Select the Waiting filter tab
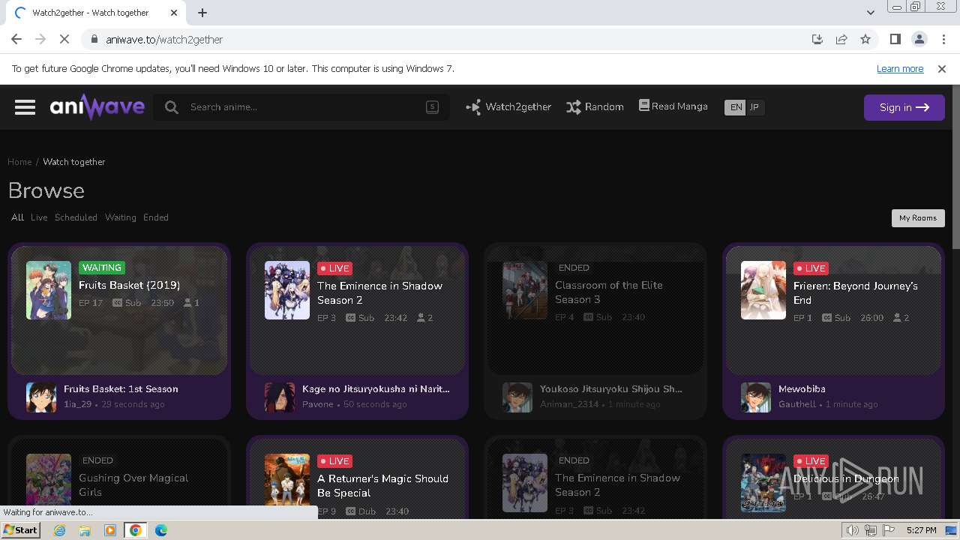Image resolution: width=960 pixels, height=540 pixels. click(121, 217)
